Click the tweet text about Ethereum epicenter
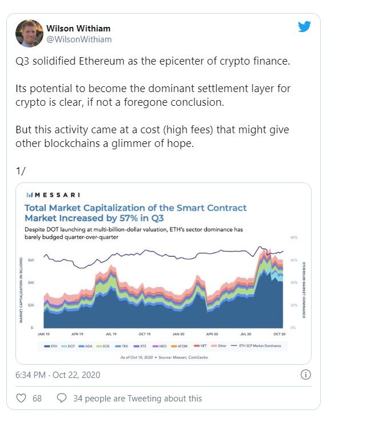This screenshot has height=422, width=375. (153, 61)
